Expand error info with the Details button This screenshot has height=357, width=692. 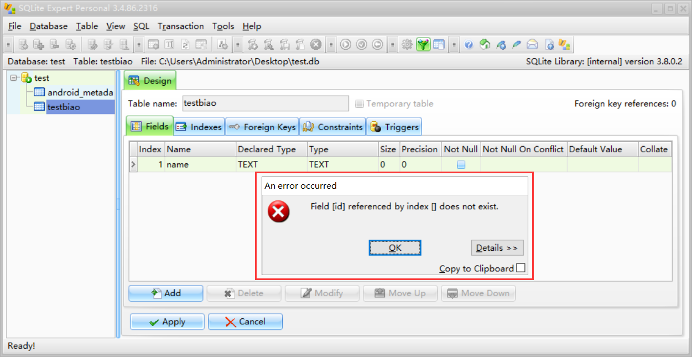[497, 247]
